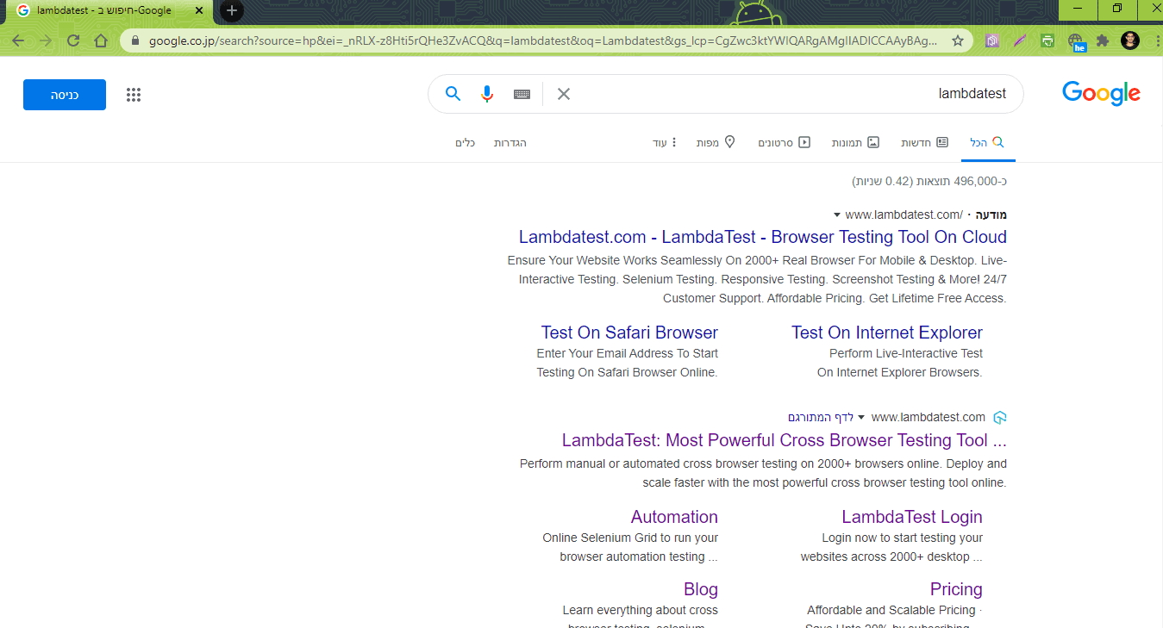Click the translate page icon beside www.lambdatest.com result
1163x628 pixels.
coord(999,417)
